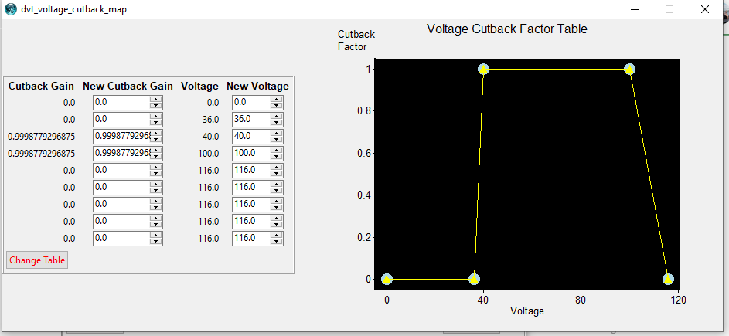This screenshot has height=336, width=729.
Task: Click the 80 tick label on x-axis
Action: 581,300
